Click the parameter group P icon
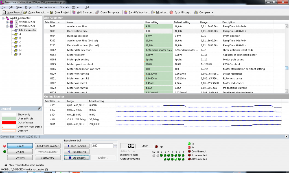Screen dimensions: 289x173 point(16,54)
